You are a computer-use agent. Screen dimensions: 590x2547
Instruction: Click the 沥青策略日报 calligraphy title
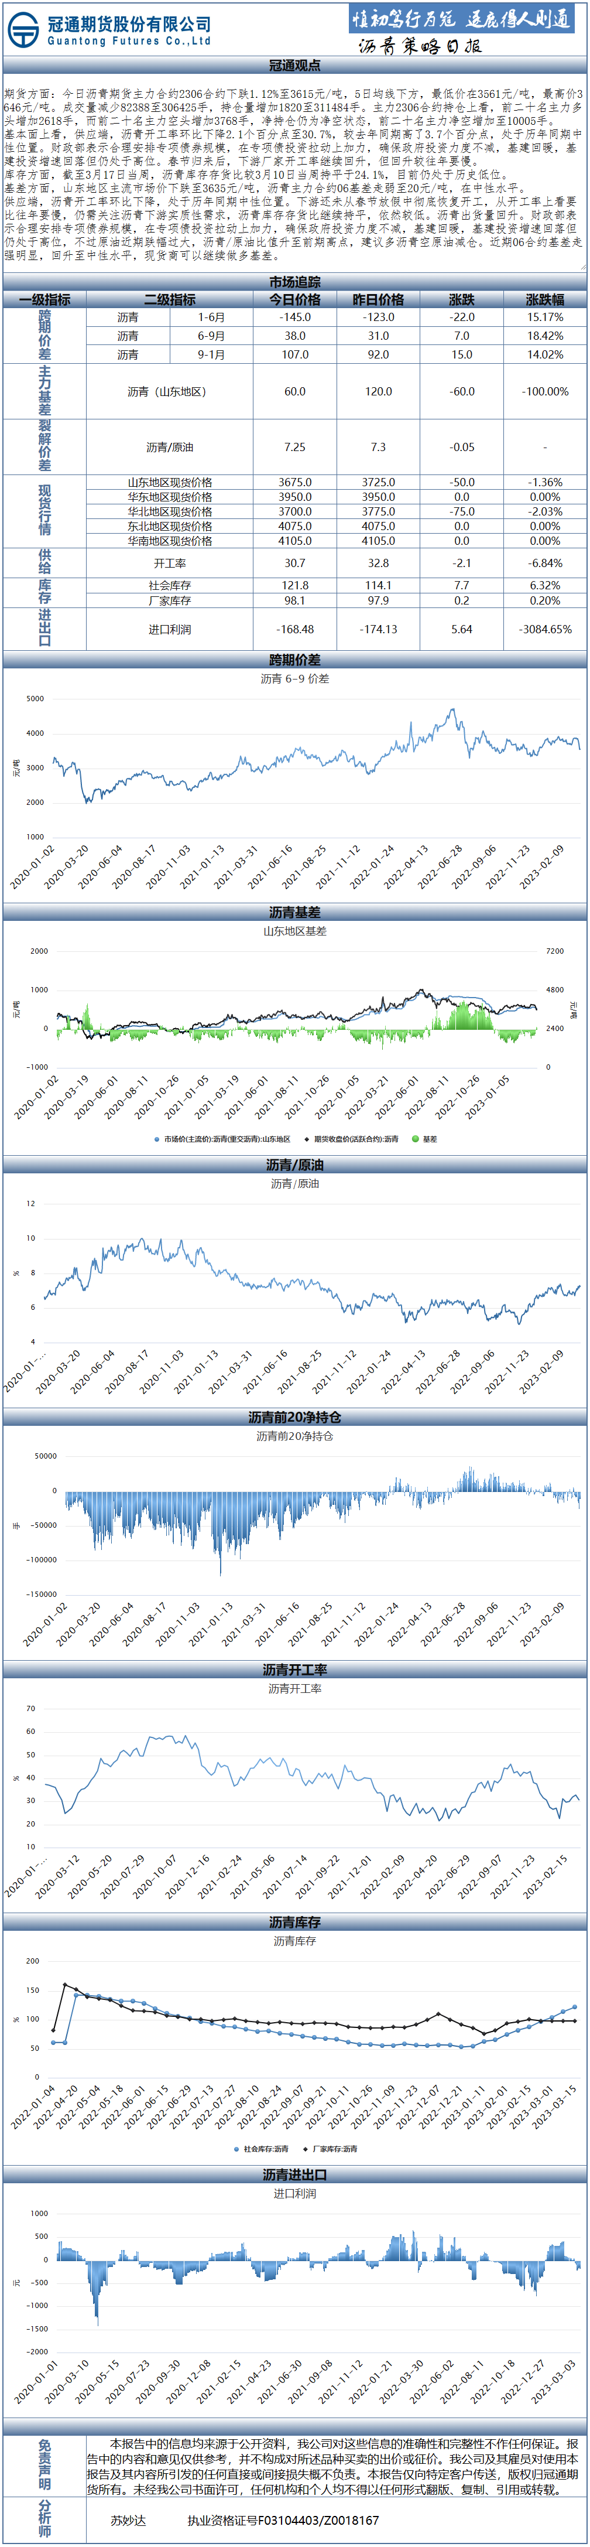tap(419, 46)
